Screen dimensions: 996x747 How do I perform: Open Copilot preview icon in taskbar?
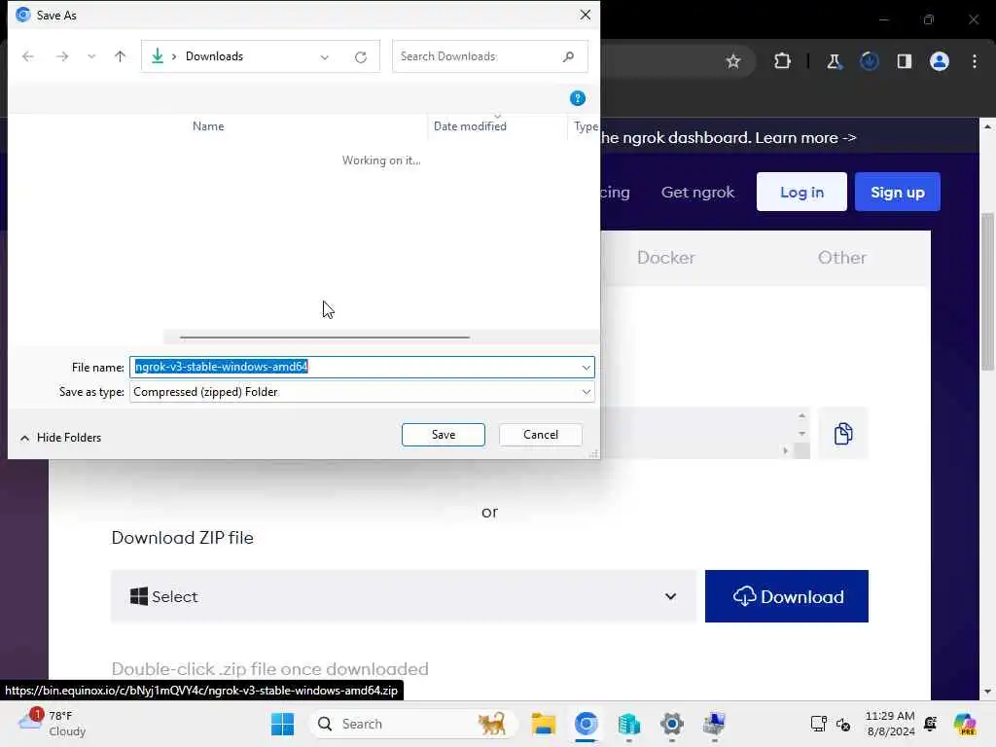[x=964, y=724]
